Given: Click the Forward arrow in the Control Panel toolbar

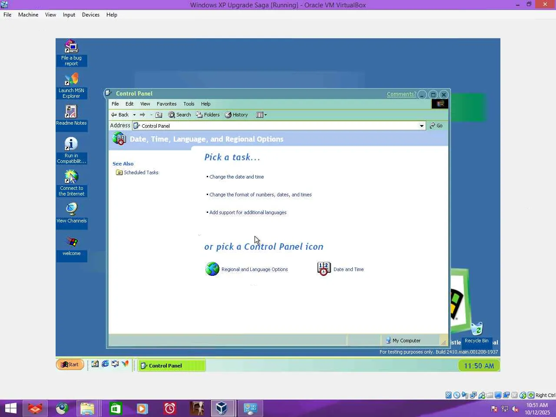Looking at the screenshot, I should (142, 115).
